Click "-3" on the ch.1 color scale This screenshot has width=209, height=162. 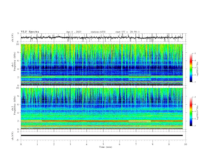tap(195, 53)
